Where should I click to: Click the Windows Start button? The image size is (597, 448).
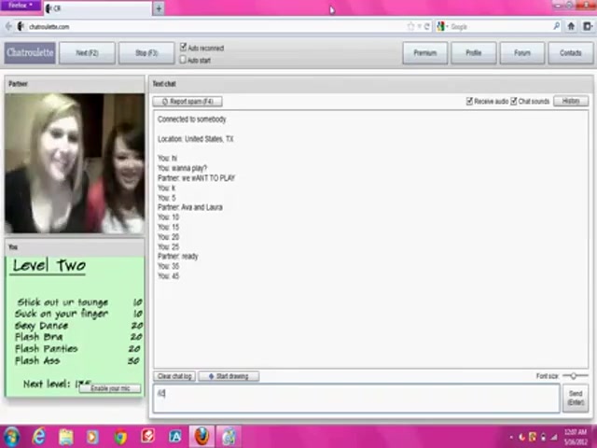click(x=11, y=436)
